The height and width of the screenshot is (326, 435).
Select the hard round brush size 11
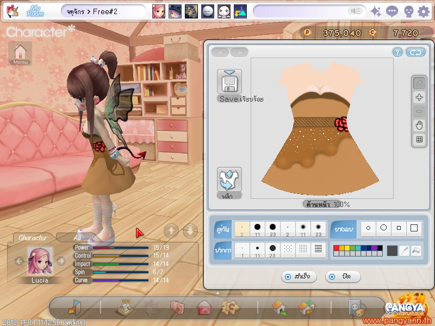point(257,229)
